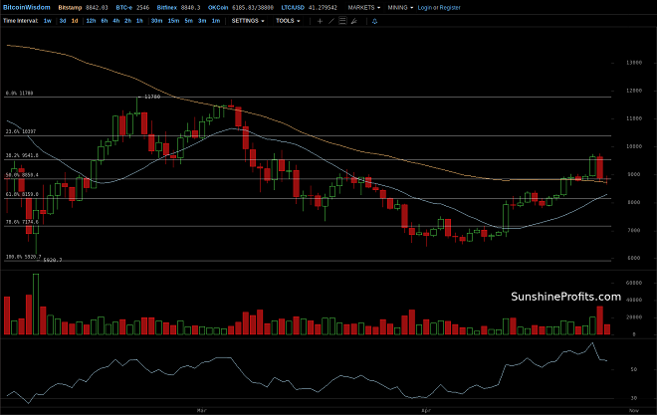Switch time interval to 1w
The image size is (657, 415).
pyautogui.click(x=48, y=21)
